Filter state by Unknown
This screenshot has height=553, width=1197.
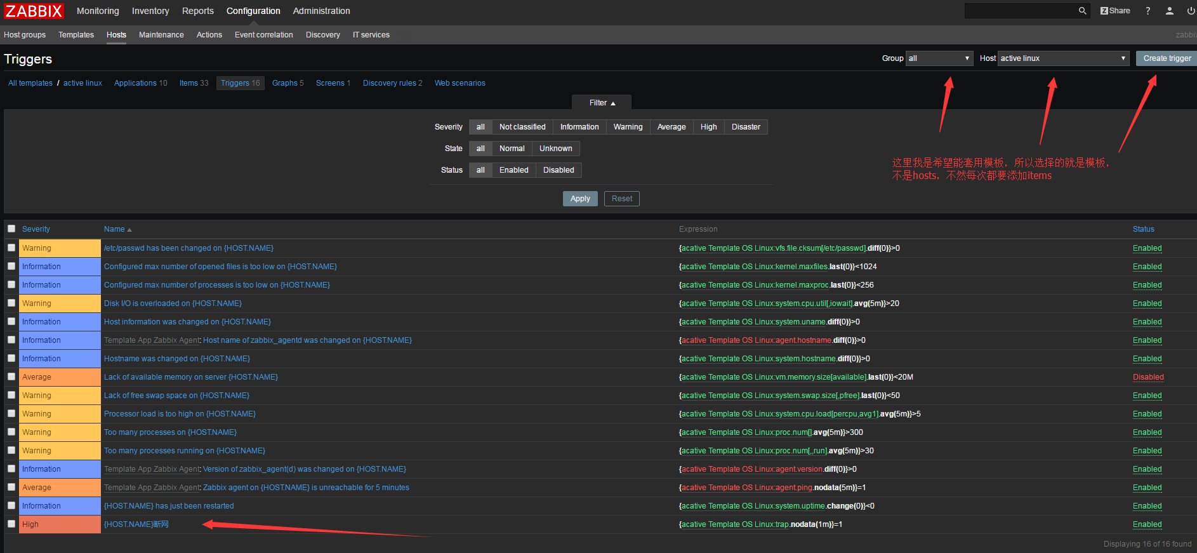pyautogui.click(x=556, y=149)
